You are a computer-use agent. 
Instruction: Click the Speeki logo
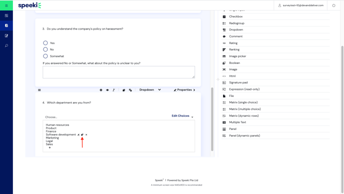29,5
